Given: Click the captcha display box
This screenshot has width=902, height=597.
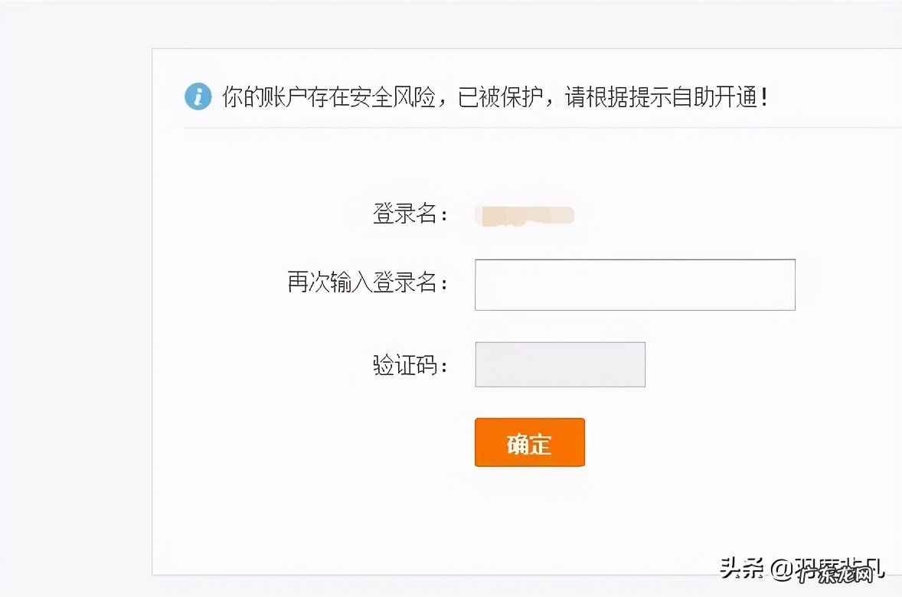Looking at the screenshot, I should (560, 364).
